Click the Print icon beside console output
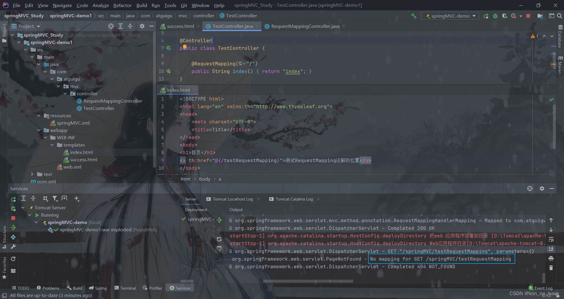The image size is (564, 299). pos(551,258)
